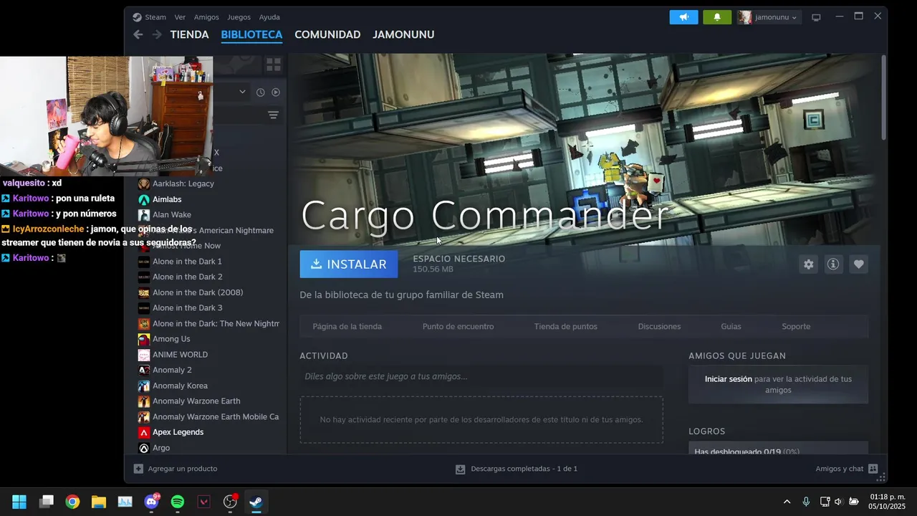Viewport: 917px width, 516px height.
Task: Open Guías link
Action: [731, 327]
